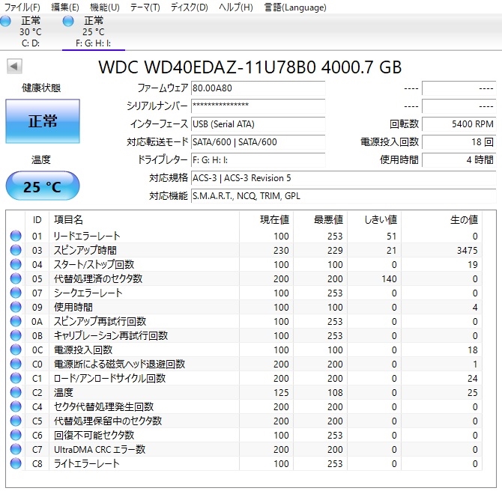Click the status icon for ID C4 row
The image size is (502, 494).
[x=16, y=406]
